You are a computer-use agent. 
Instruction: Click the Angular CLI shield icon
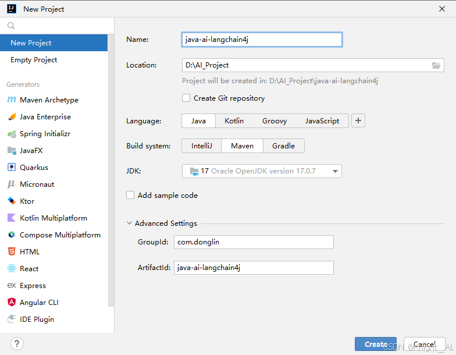coord(12,303)
